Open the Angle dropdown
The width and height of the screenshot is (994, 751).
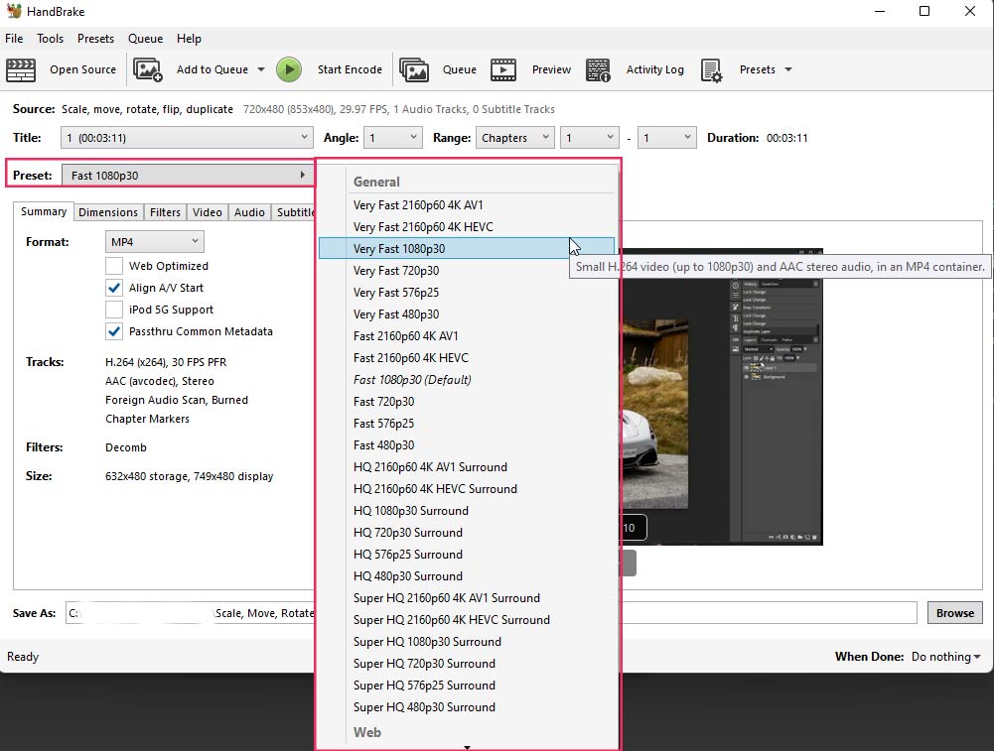pos(393,138)
